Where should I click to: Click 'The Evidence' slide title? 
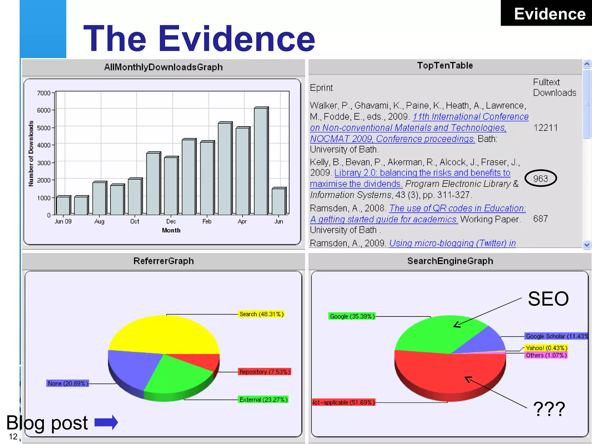pos(199,39)
